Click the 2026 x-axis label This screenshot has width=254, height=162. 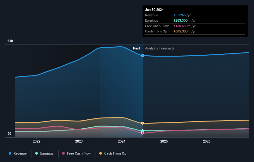[207, 141]
